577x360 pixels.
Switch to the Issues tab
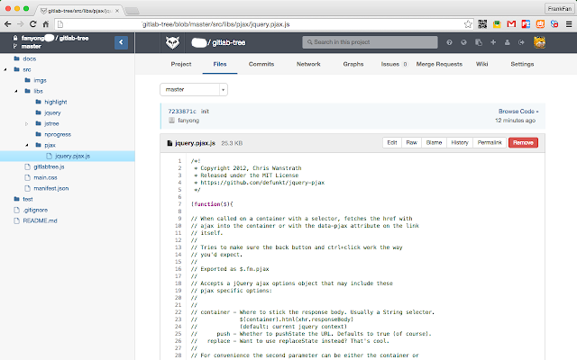point(394,64)
